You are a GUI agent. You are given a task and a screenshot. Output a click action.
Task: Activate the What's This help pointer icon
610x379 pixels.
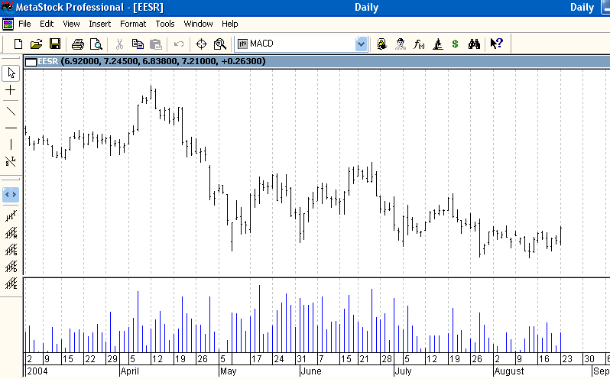[497, 43]
